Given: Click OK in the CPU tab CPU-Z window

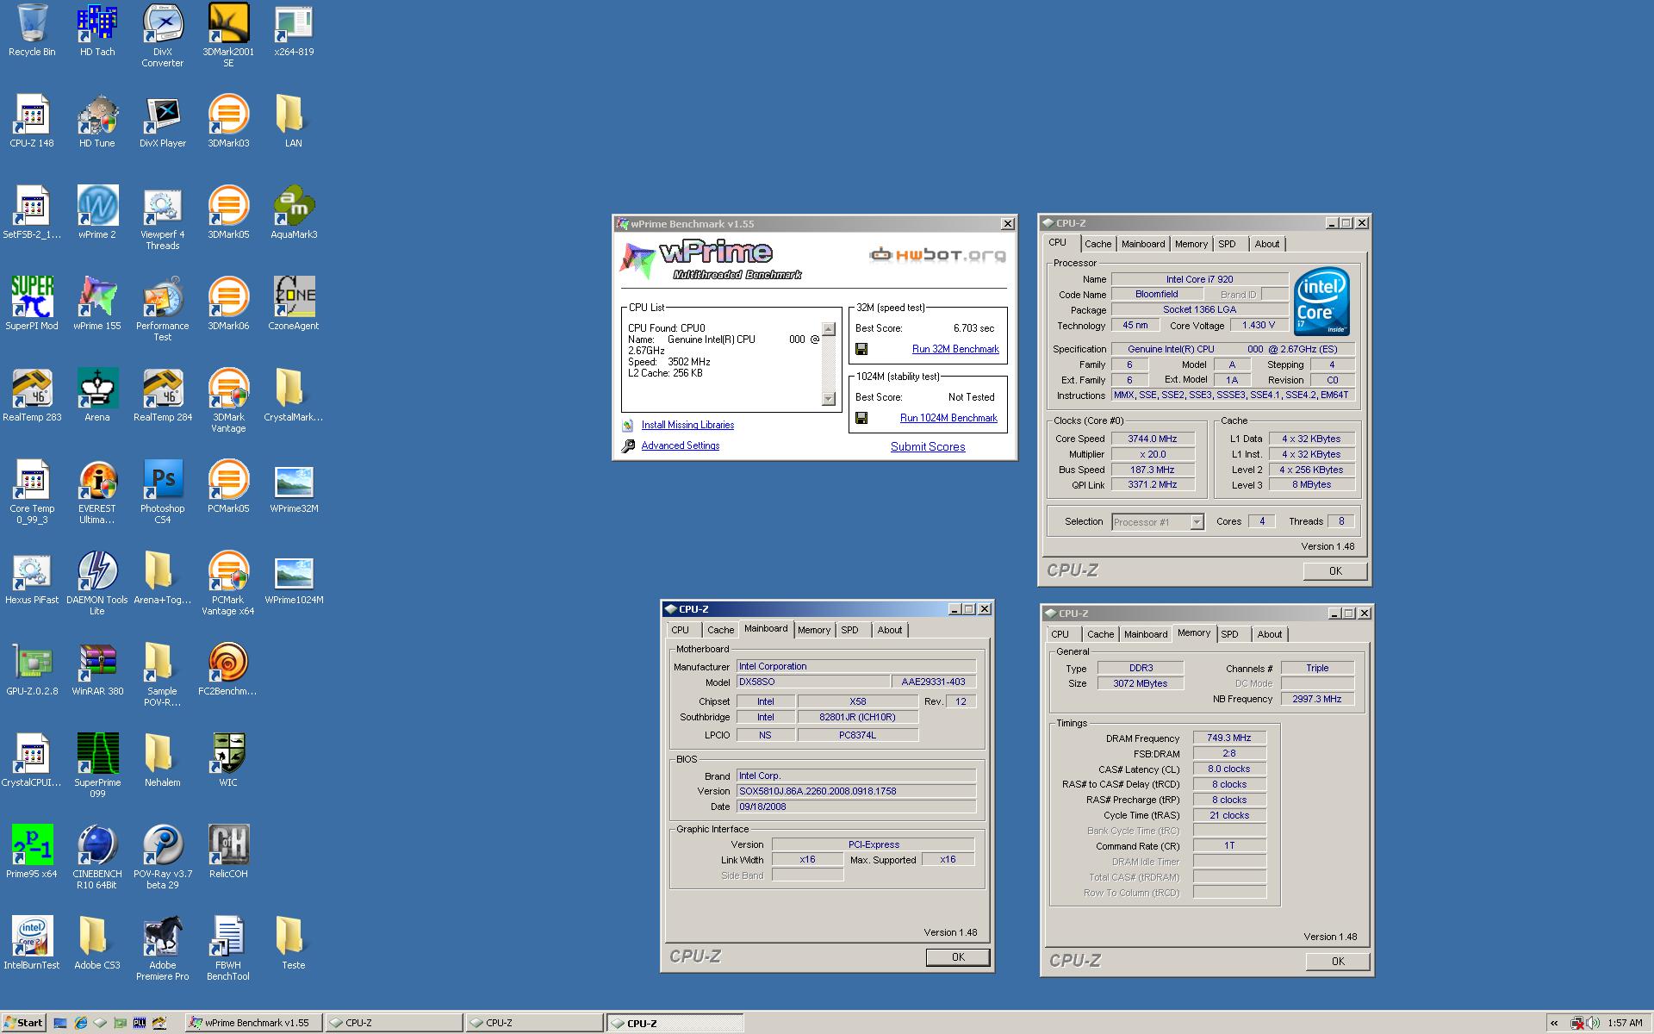Looking at the screenshot, I should 1335,571.
